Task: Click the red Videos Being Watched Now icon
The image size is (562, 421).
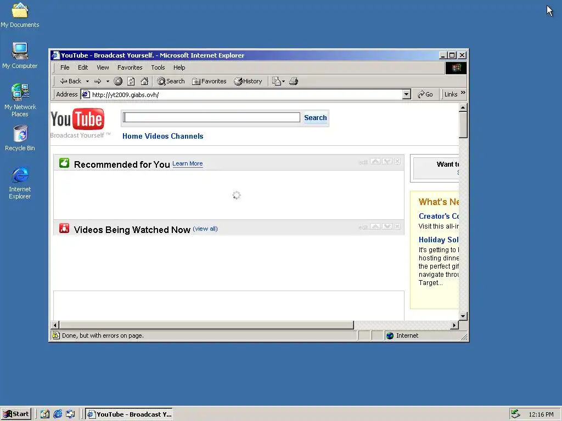Action: 64,228
